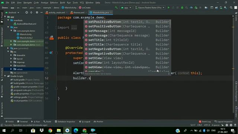The height and width of the screenshot is (134, 238).
Task: Open the Android view dropdown in Project panel
Action: coord(12,12)
